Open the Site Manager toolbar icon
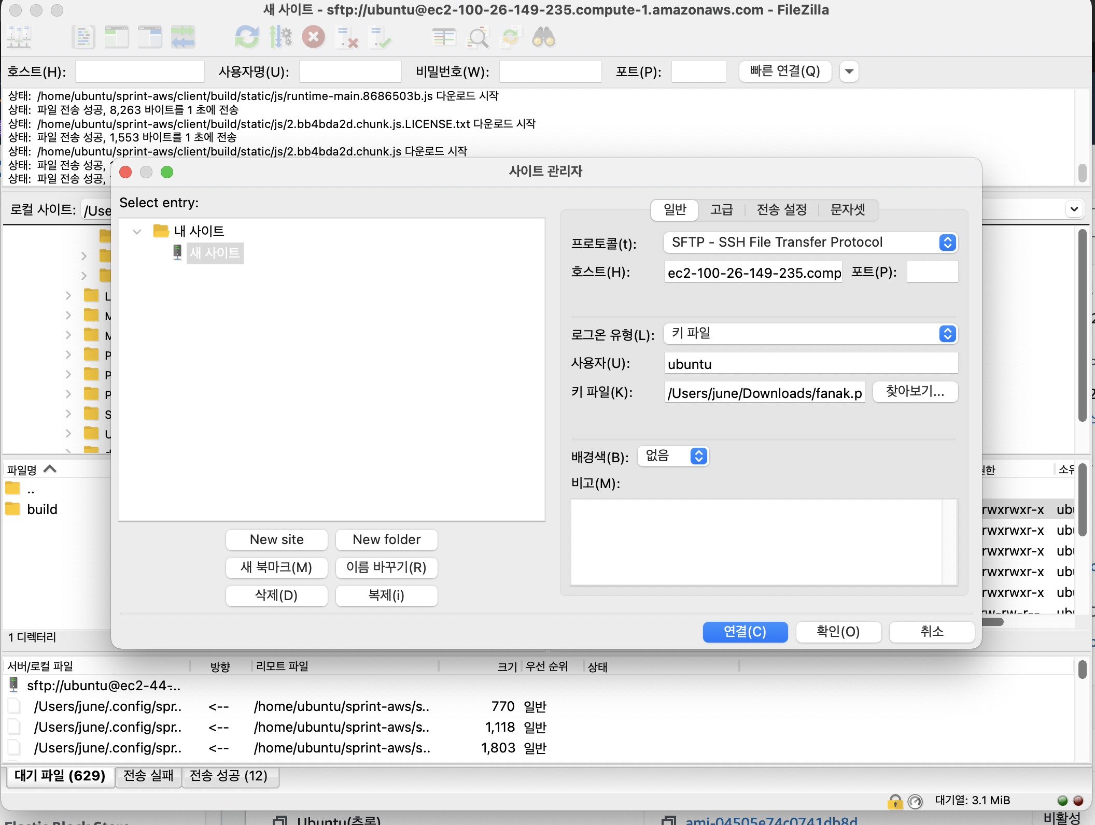Image resolution: width=1095 pixels, height=825 pixels. pyautogui.click(x=20, y=37)
